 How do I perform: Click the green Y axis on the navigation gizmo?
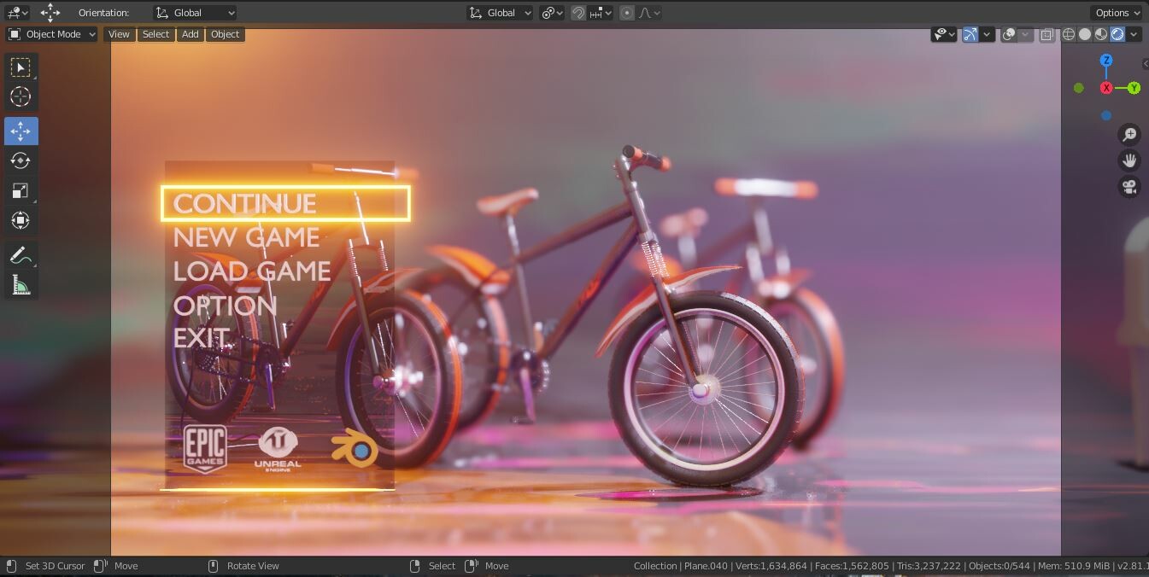coord(1134,87)
